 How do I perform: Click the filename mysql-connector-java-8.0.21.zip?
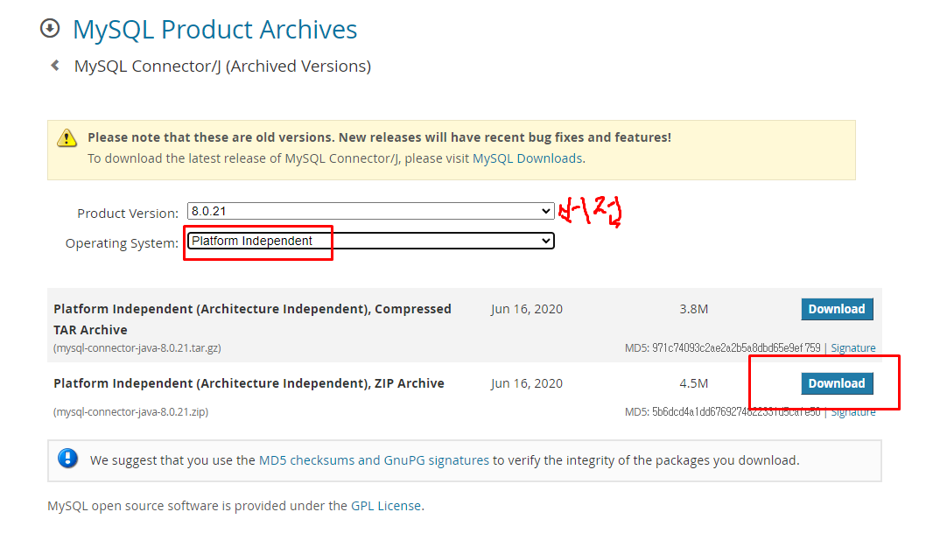131,411
